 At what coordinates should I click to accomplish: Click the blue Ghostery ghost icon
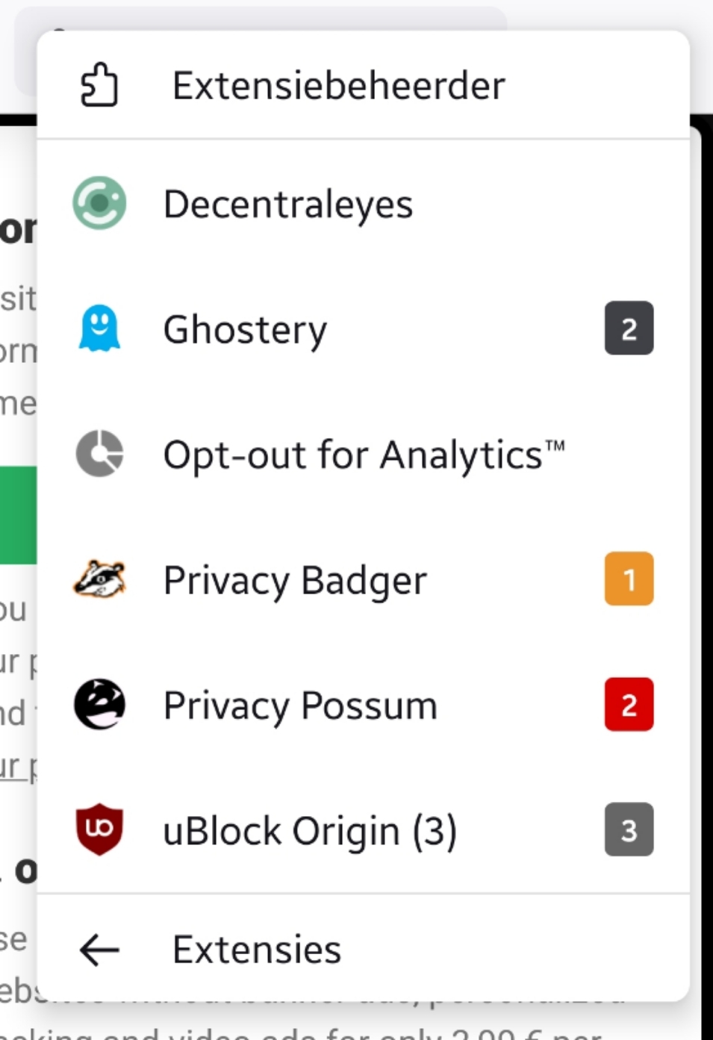[x=99, y=328]
